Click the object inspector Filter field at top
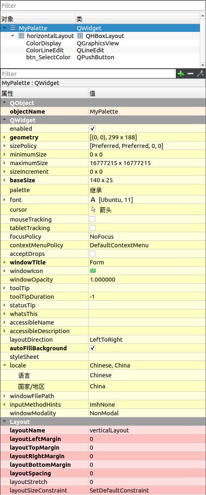 coord(103,6)
